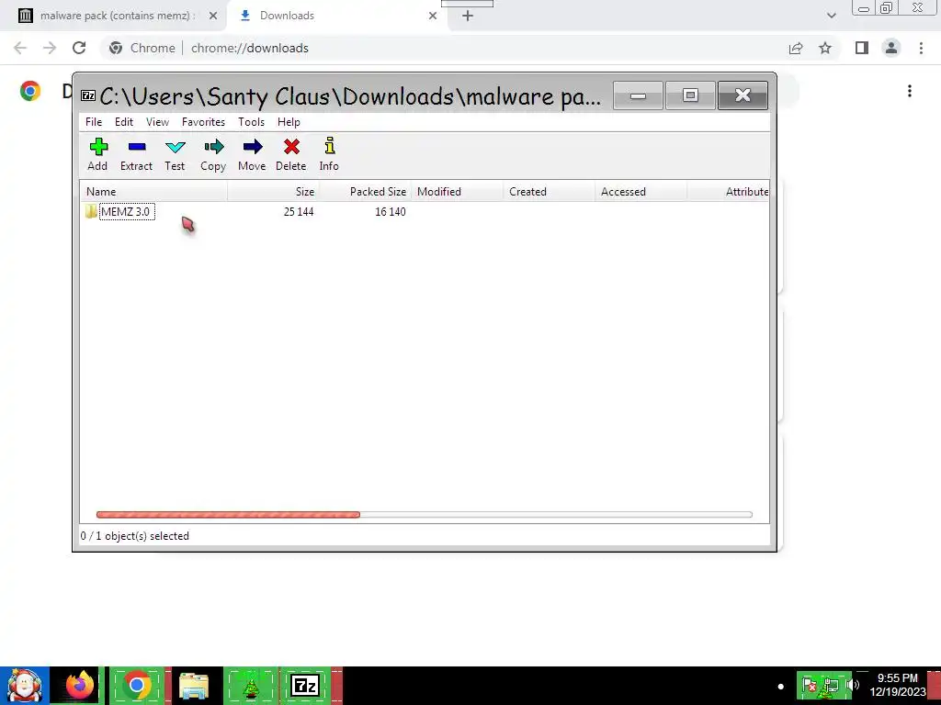
Task: Click the Copy toolbar icon
Action: coord(213,154)
